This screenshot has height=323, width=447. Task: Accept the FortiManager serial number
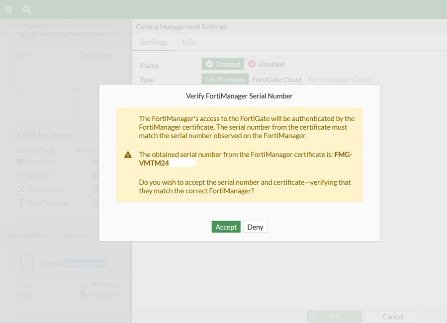pos(226,227)
